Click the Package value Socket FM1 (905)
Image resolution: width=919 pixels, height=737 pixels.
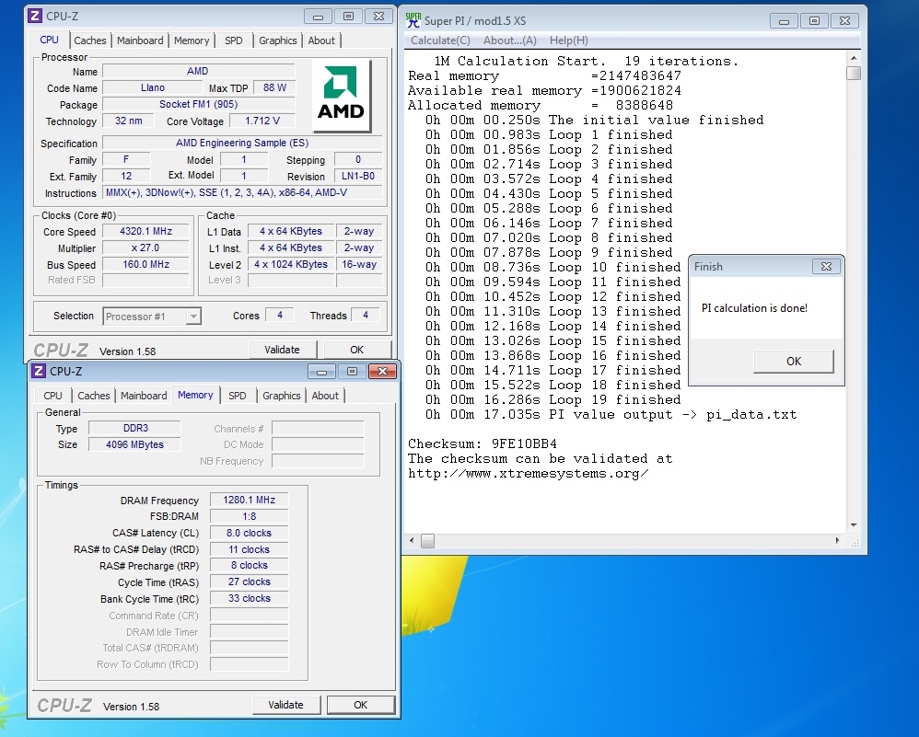click(x=198, y=104)
